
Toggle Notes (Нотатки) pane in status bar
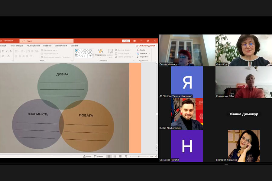pos(87,156)
